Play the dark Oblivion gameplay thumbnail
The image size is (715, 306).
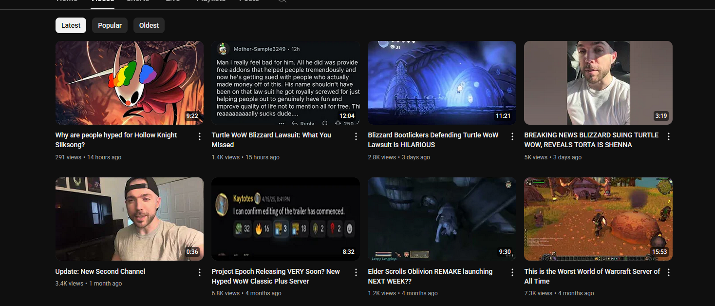pos(442,219)
